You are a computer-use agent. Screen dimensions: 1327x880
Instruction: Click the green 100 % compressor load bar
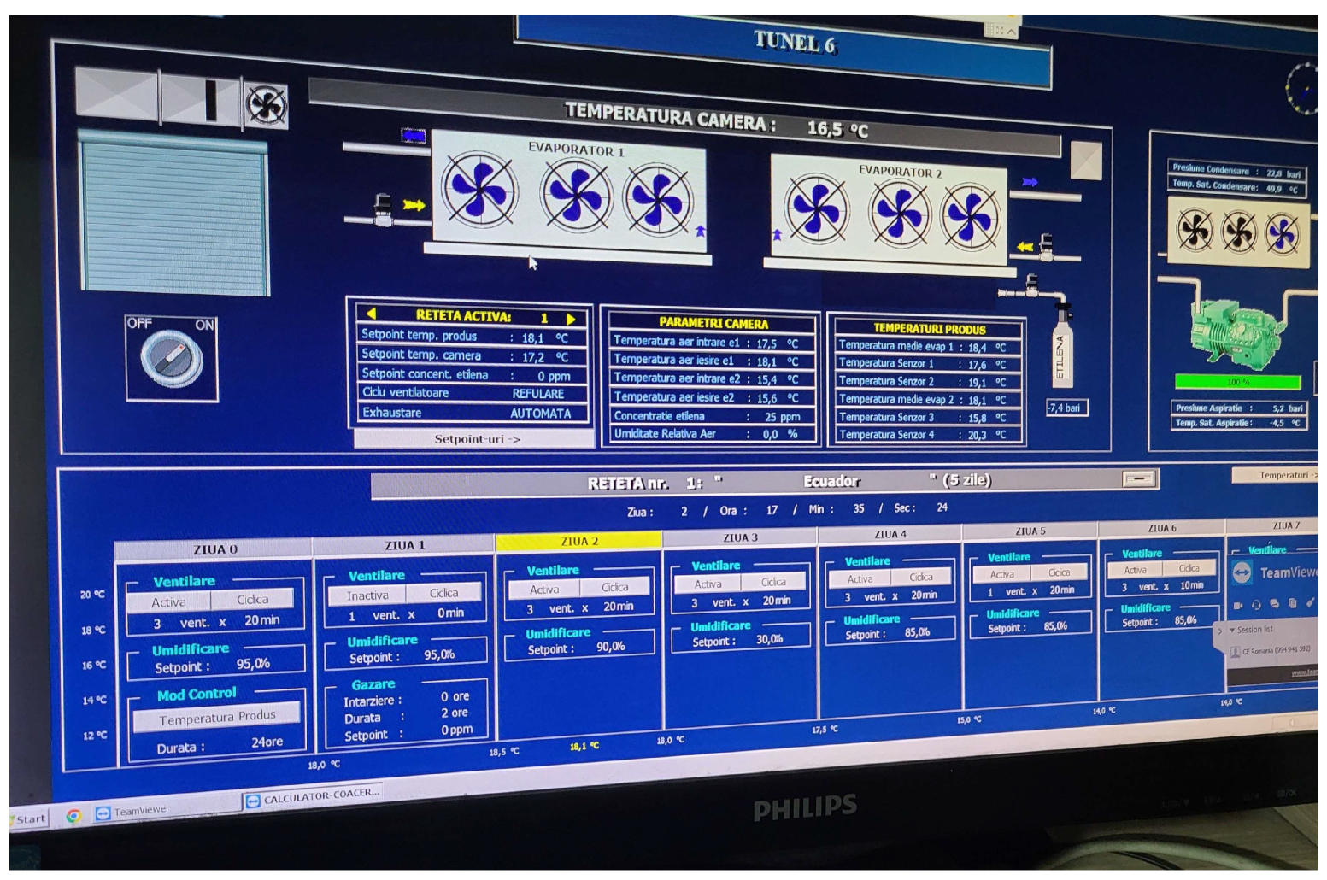(x=1237, y=382)
